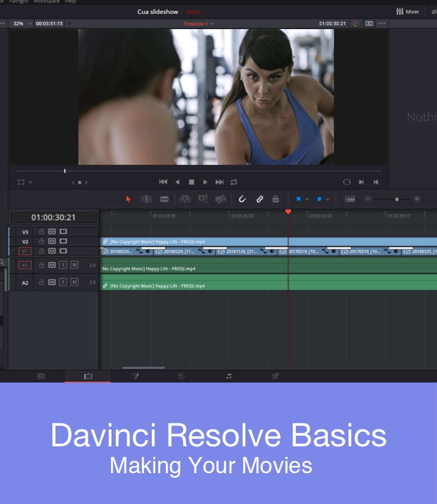Mute the A2 audio track
437x504 pixels.
[75, 282]
